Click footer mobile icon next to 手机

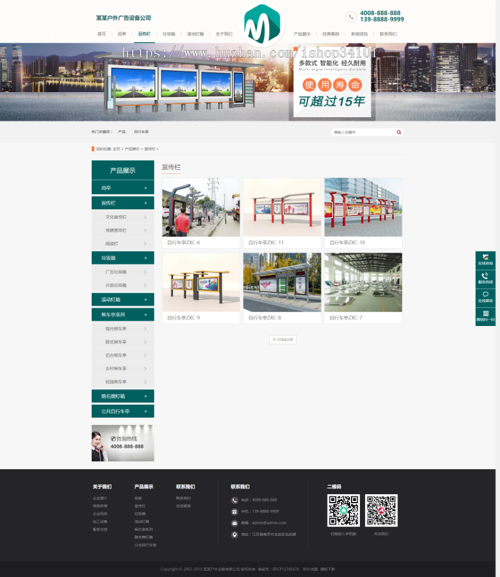click(234, 512)
